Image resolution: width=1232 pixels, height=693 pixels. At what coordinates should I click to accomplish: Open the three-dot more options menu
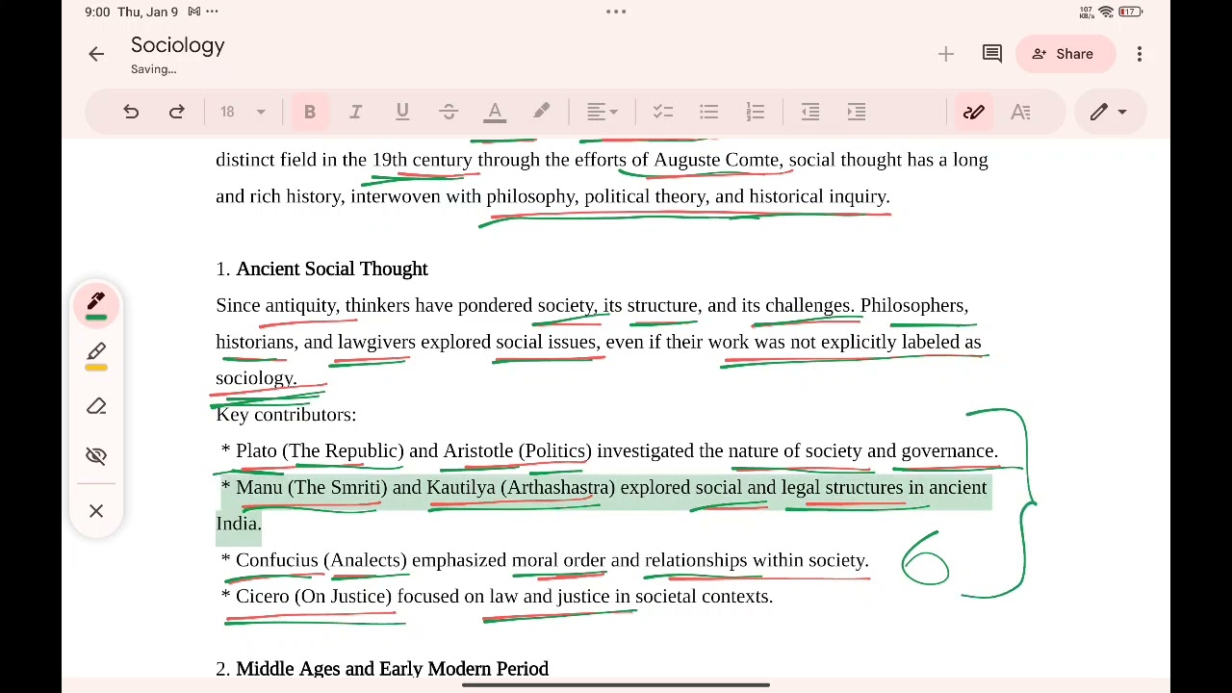[x=1140, y=54]
